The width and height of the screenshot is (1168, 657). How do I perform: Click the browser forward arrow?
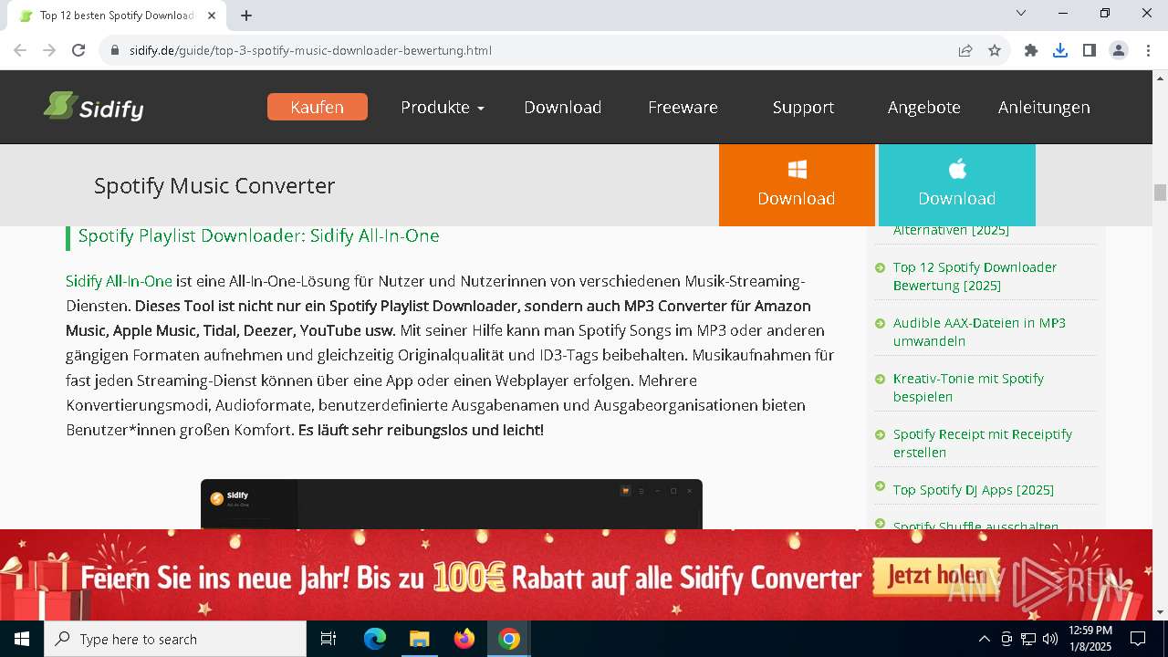click(49, 50)
